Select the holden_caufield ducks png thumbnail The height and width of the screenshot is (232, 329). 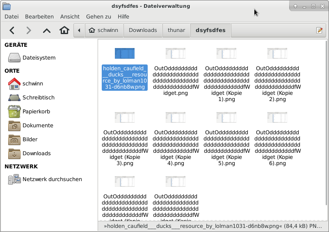[124, 53]
